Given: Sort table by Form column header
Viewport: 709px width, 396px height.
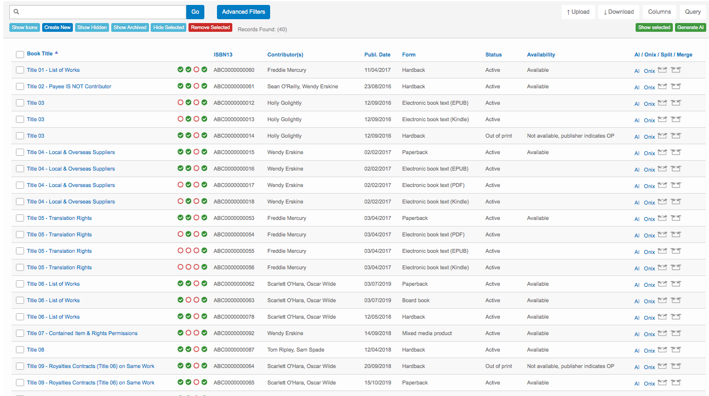Looking at the screenshot, I should point(409,54).
